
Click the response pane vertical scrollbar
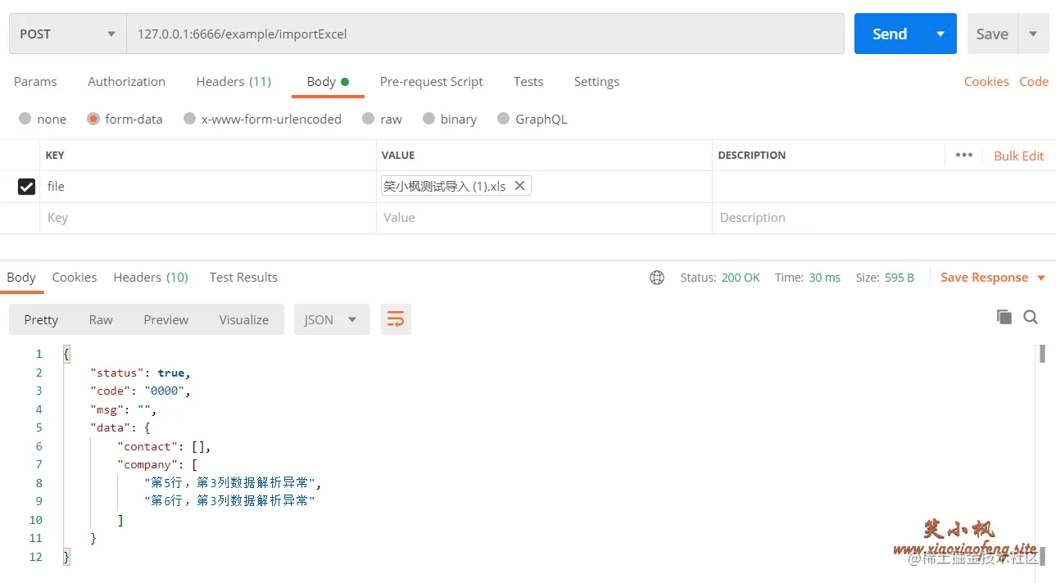point(1043,354)
